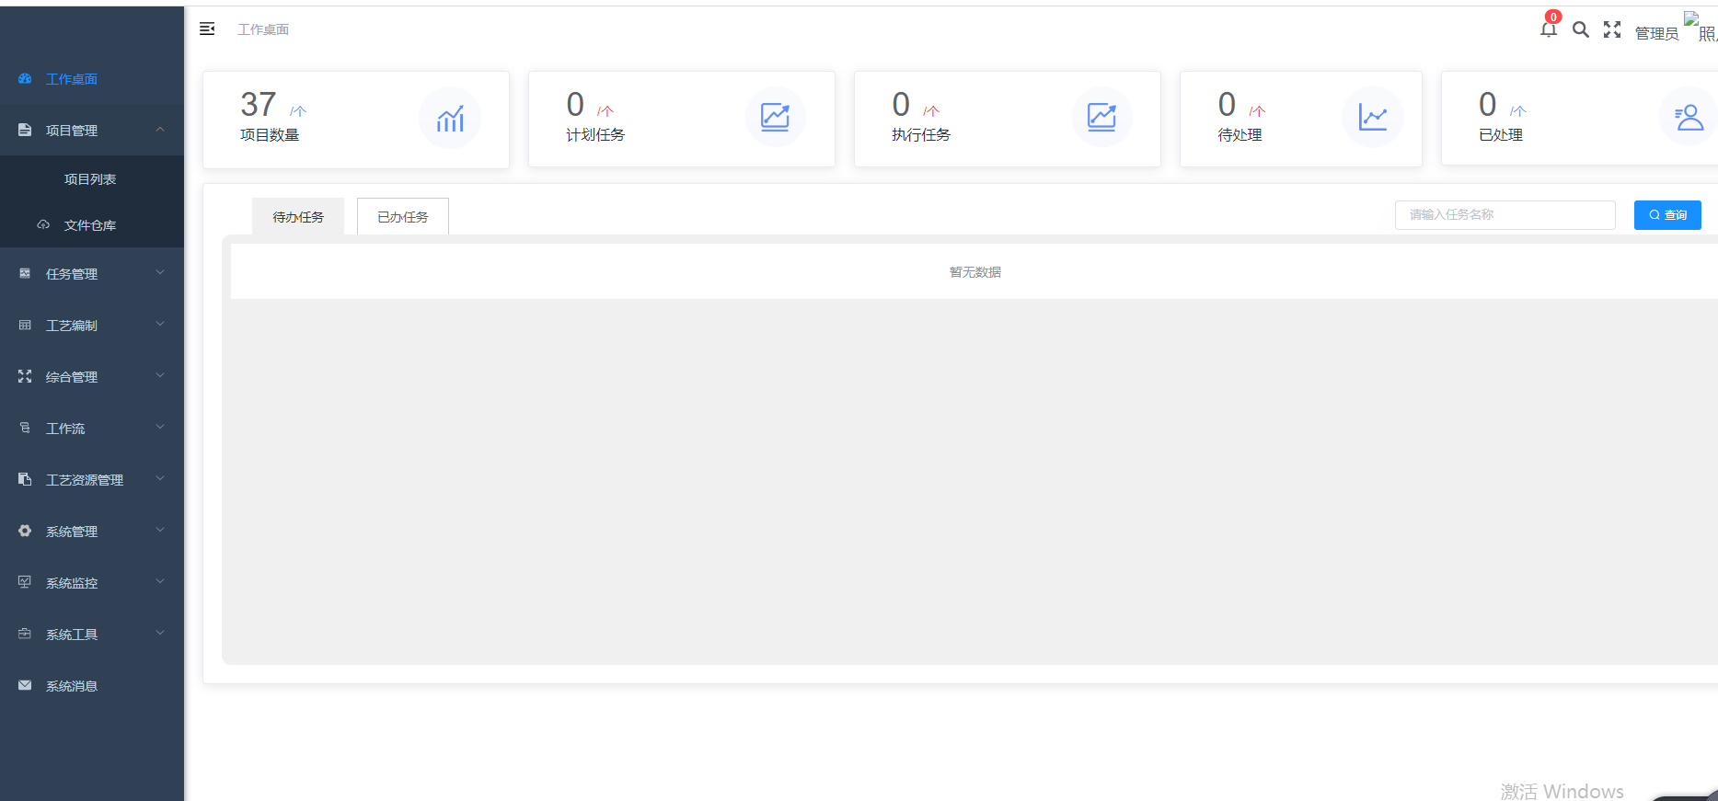Click the 计划任务 card label
The width and height of the screenshot is (1718, 801).
click(x=595, y=135)
